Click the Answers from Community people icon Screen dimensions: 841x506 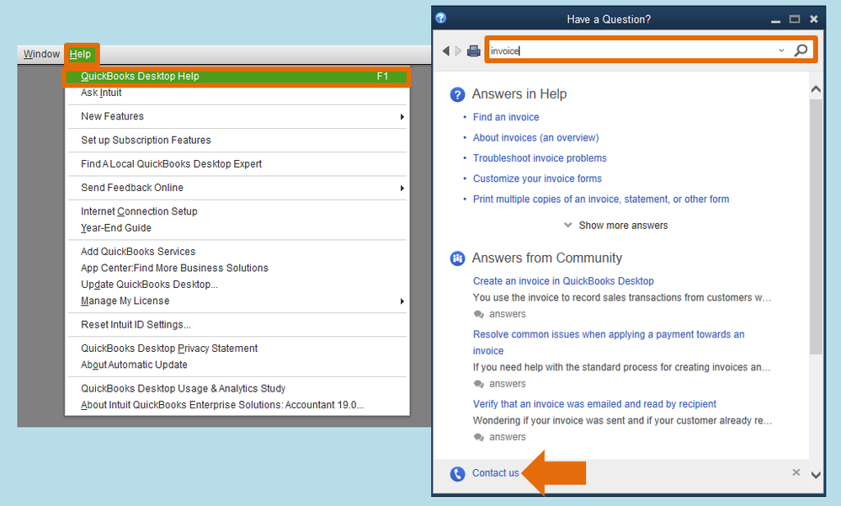click(x=457, y=258)
